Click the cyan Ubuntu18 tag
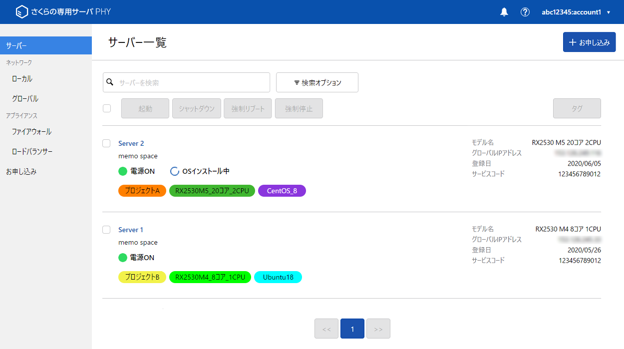 pyautogui.click(x=278, y=277)
